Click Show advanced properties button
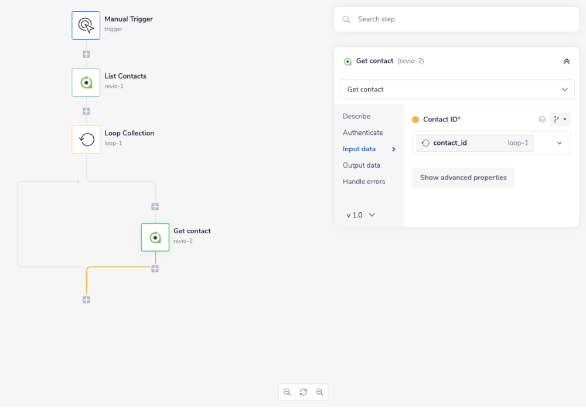The width and height of the screenshot is (586, 408). (463, 178)
